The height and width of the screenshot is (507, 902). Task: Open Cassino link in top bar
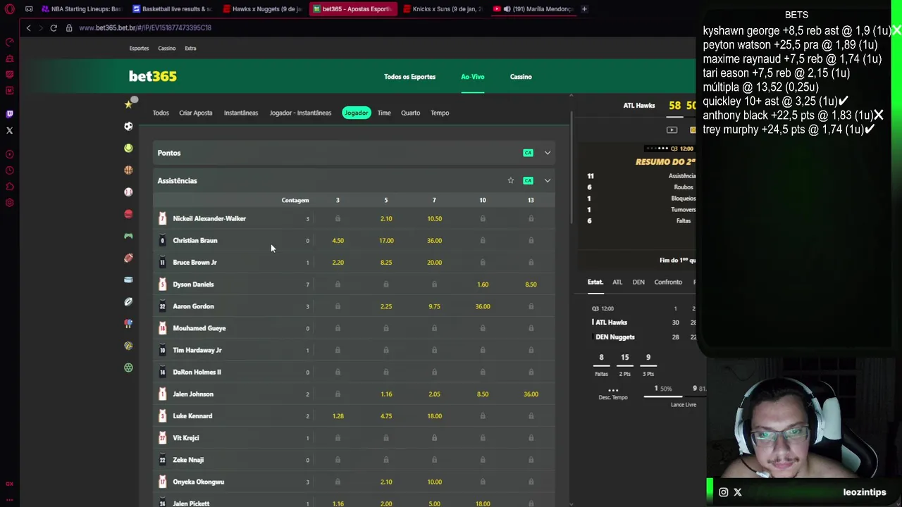167,48
